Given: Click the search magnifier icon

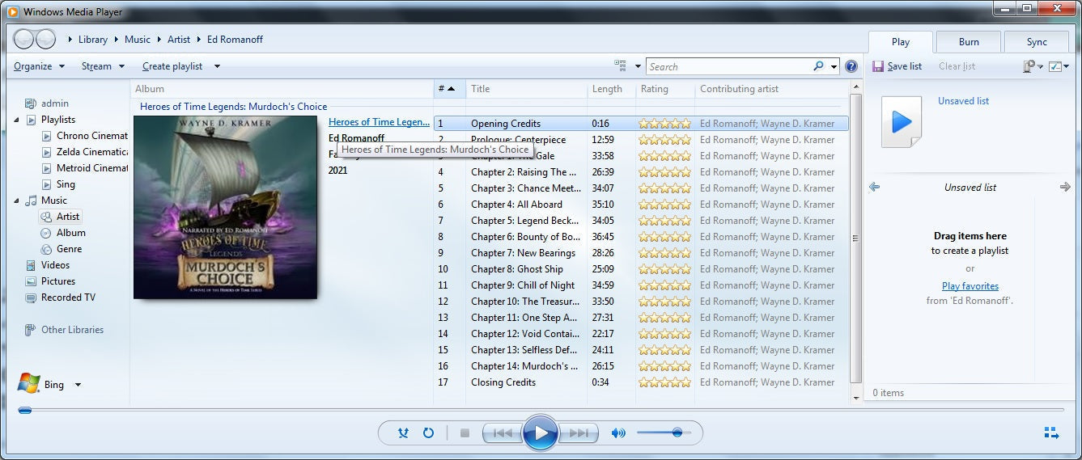Looking at the screenshot, I should click(818, 66).
